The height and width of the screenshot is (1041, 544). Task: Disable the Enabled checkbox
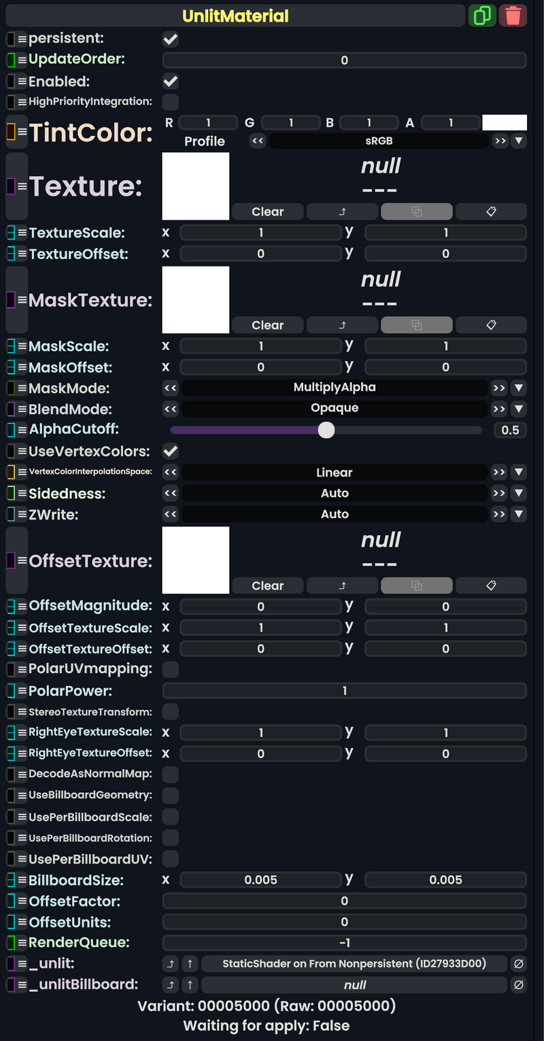(x=170, y=82)
